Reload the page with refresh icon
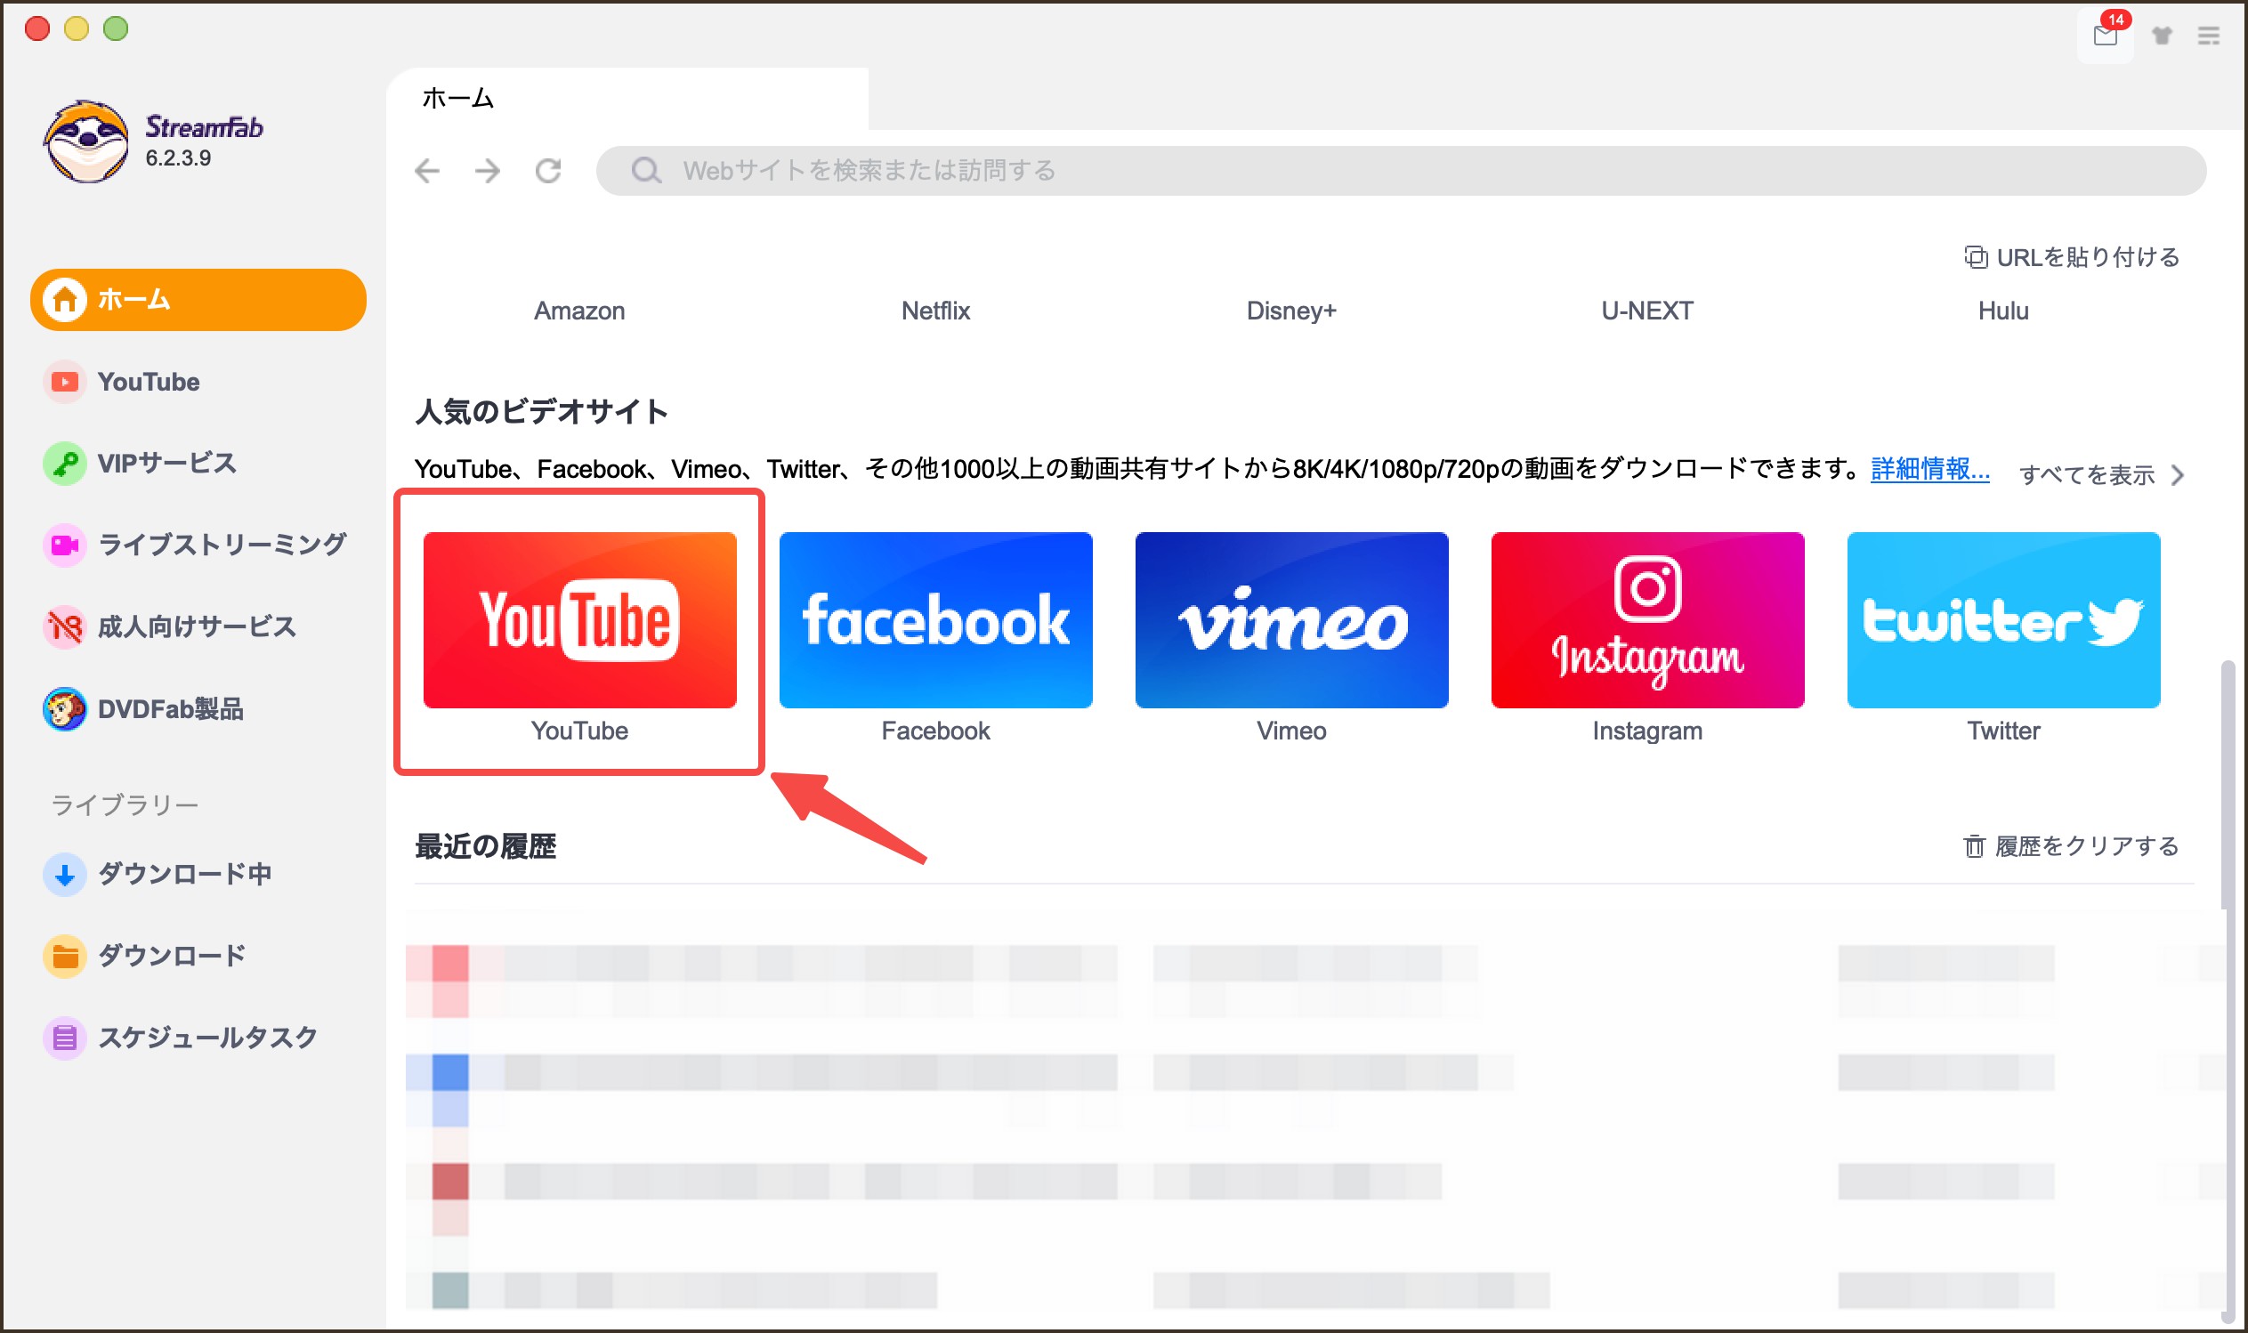The image size is (2248, 1333). point(548,171)
